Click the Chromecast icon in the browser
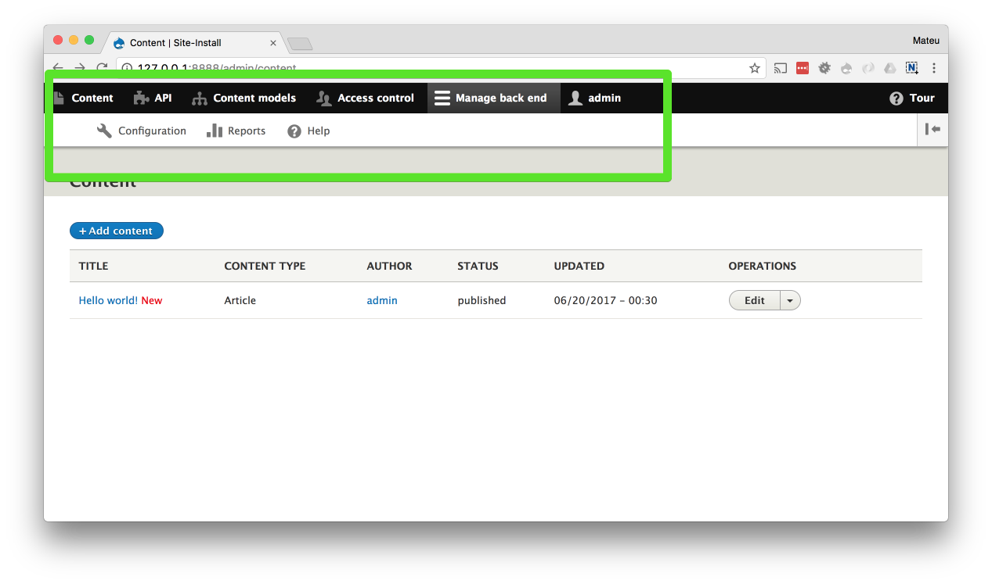The width and height of the screenshot is (992, 584). click(780, 68)
